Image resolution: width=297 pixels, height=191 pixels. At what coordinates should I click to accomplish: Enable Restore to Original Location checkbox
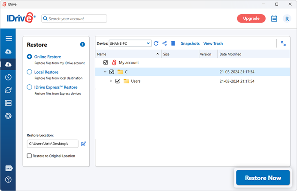click(29, 156)
